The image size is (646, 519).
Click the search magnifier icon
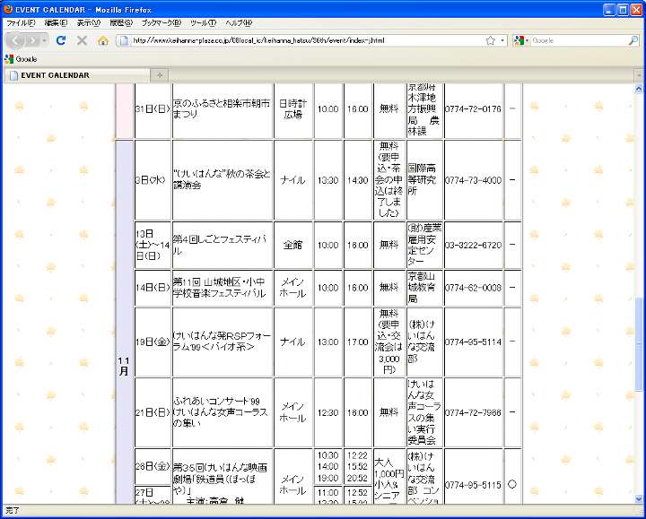(x=633, y=40)
